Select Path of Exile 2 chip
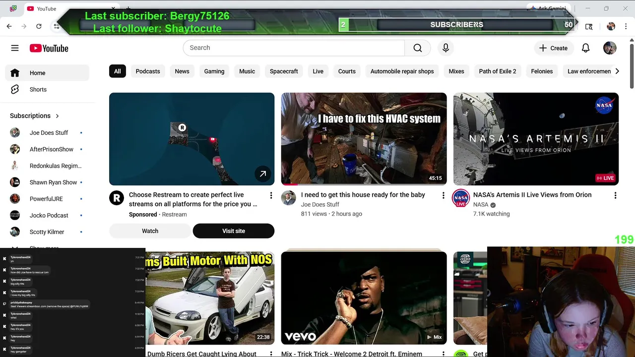This screenshot has height=357, width=635. click(x=498, y=71)
